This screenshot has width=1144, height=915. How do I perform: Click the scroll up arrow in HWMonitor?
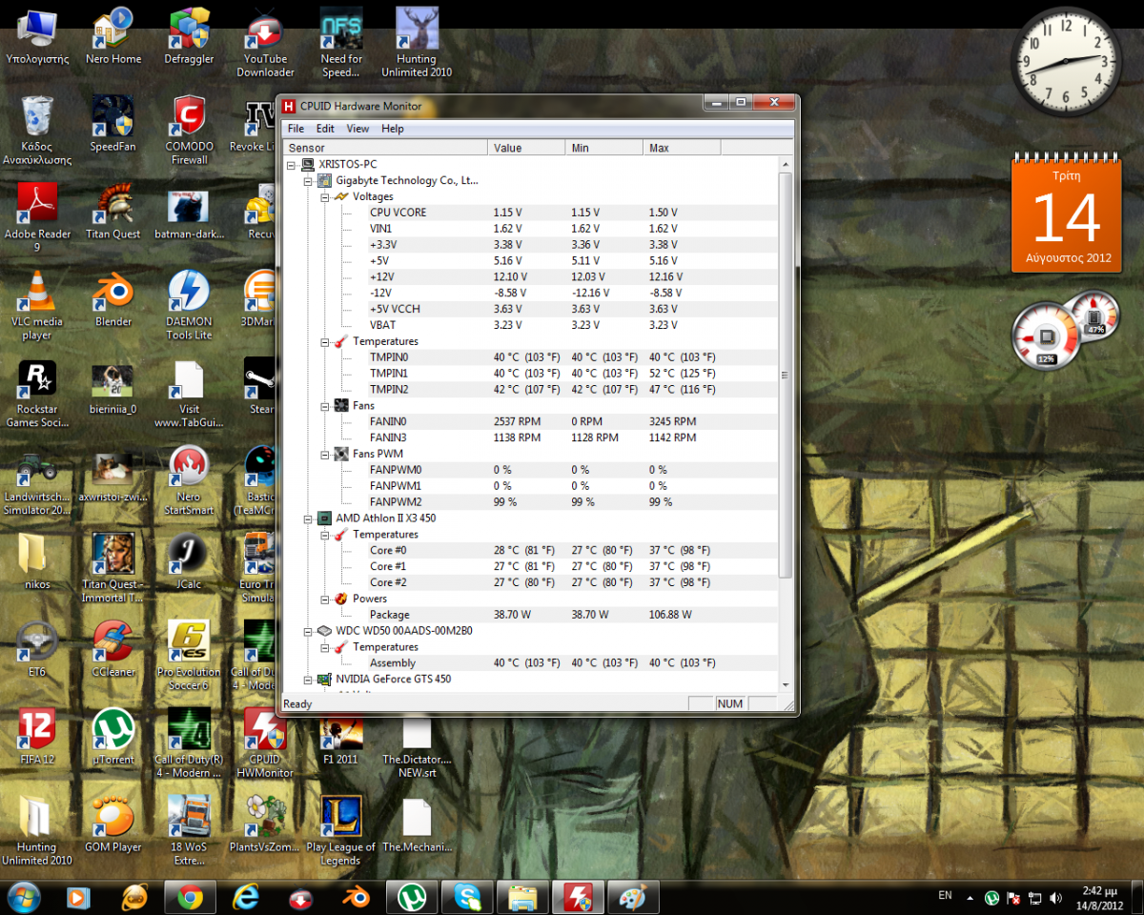(786, 164)
